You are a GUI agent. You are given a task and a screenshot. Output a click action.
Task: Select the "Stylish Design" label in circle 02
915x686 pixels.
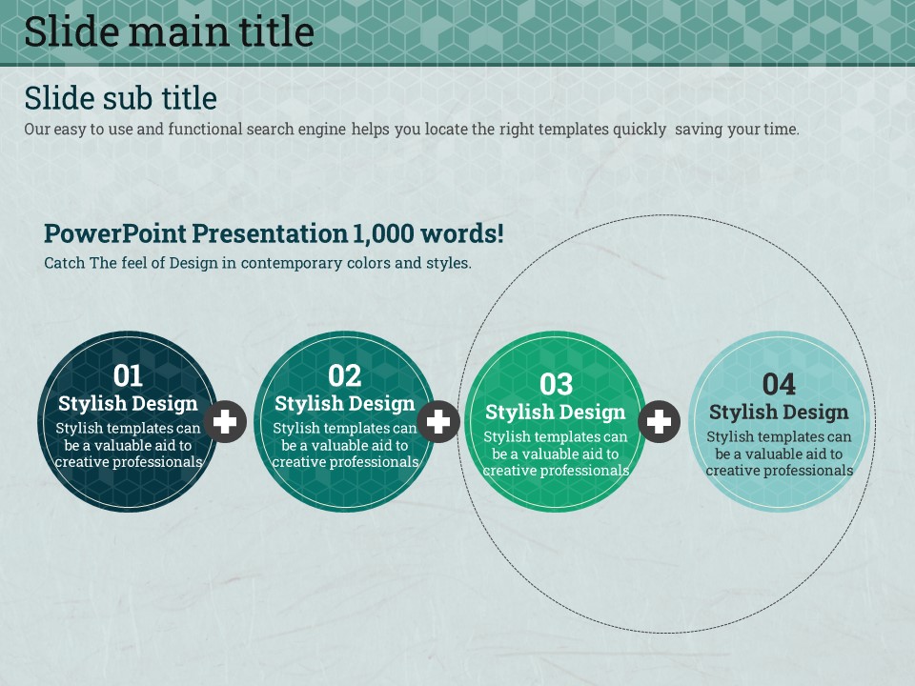click(345, 403)
